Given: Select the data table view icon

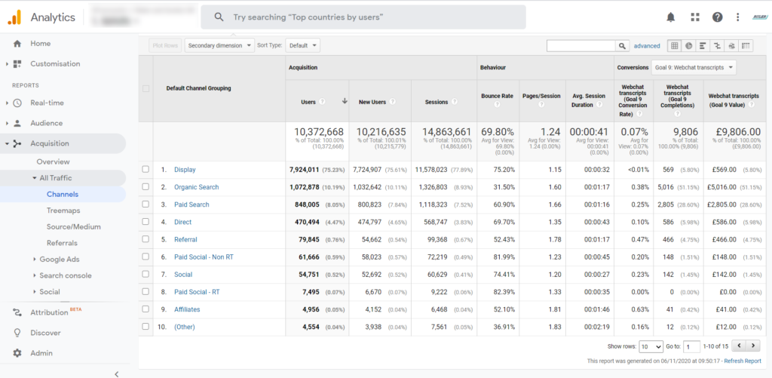Looking at the screenshot, I should pyautogui.click(x=675, y=46).
